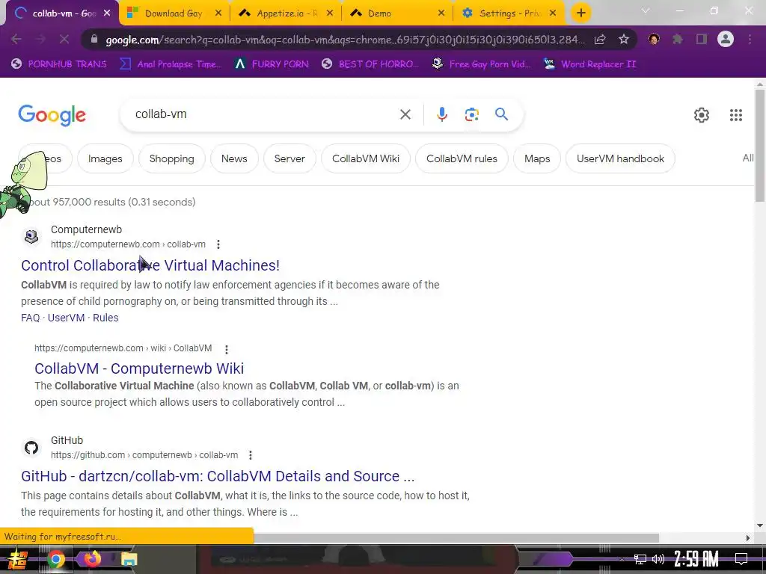The height and width of the screenshot is (574, 766).
Task: Start voice search with the microphone icon
Action: click(441, 114)
